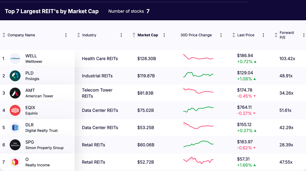Click the Prologis globe logo icon
306x171 pixels.
pos(15,76)
